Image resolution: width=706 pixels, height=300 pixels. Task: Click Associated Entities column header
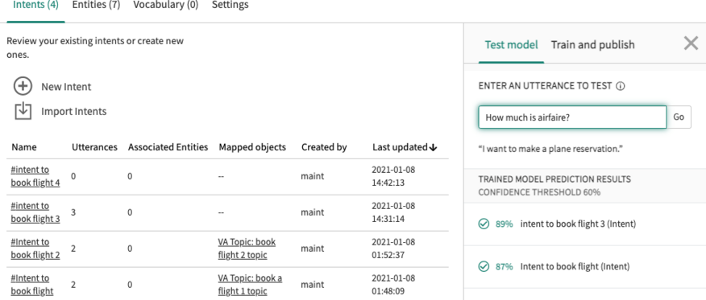click(168, 147)
